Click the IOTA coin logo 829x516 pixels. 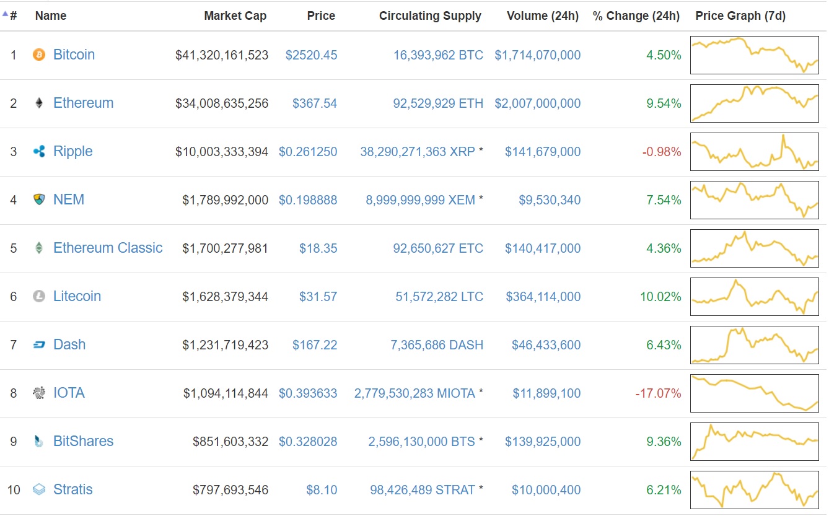[x=38, y=393]
